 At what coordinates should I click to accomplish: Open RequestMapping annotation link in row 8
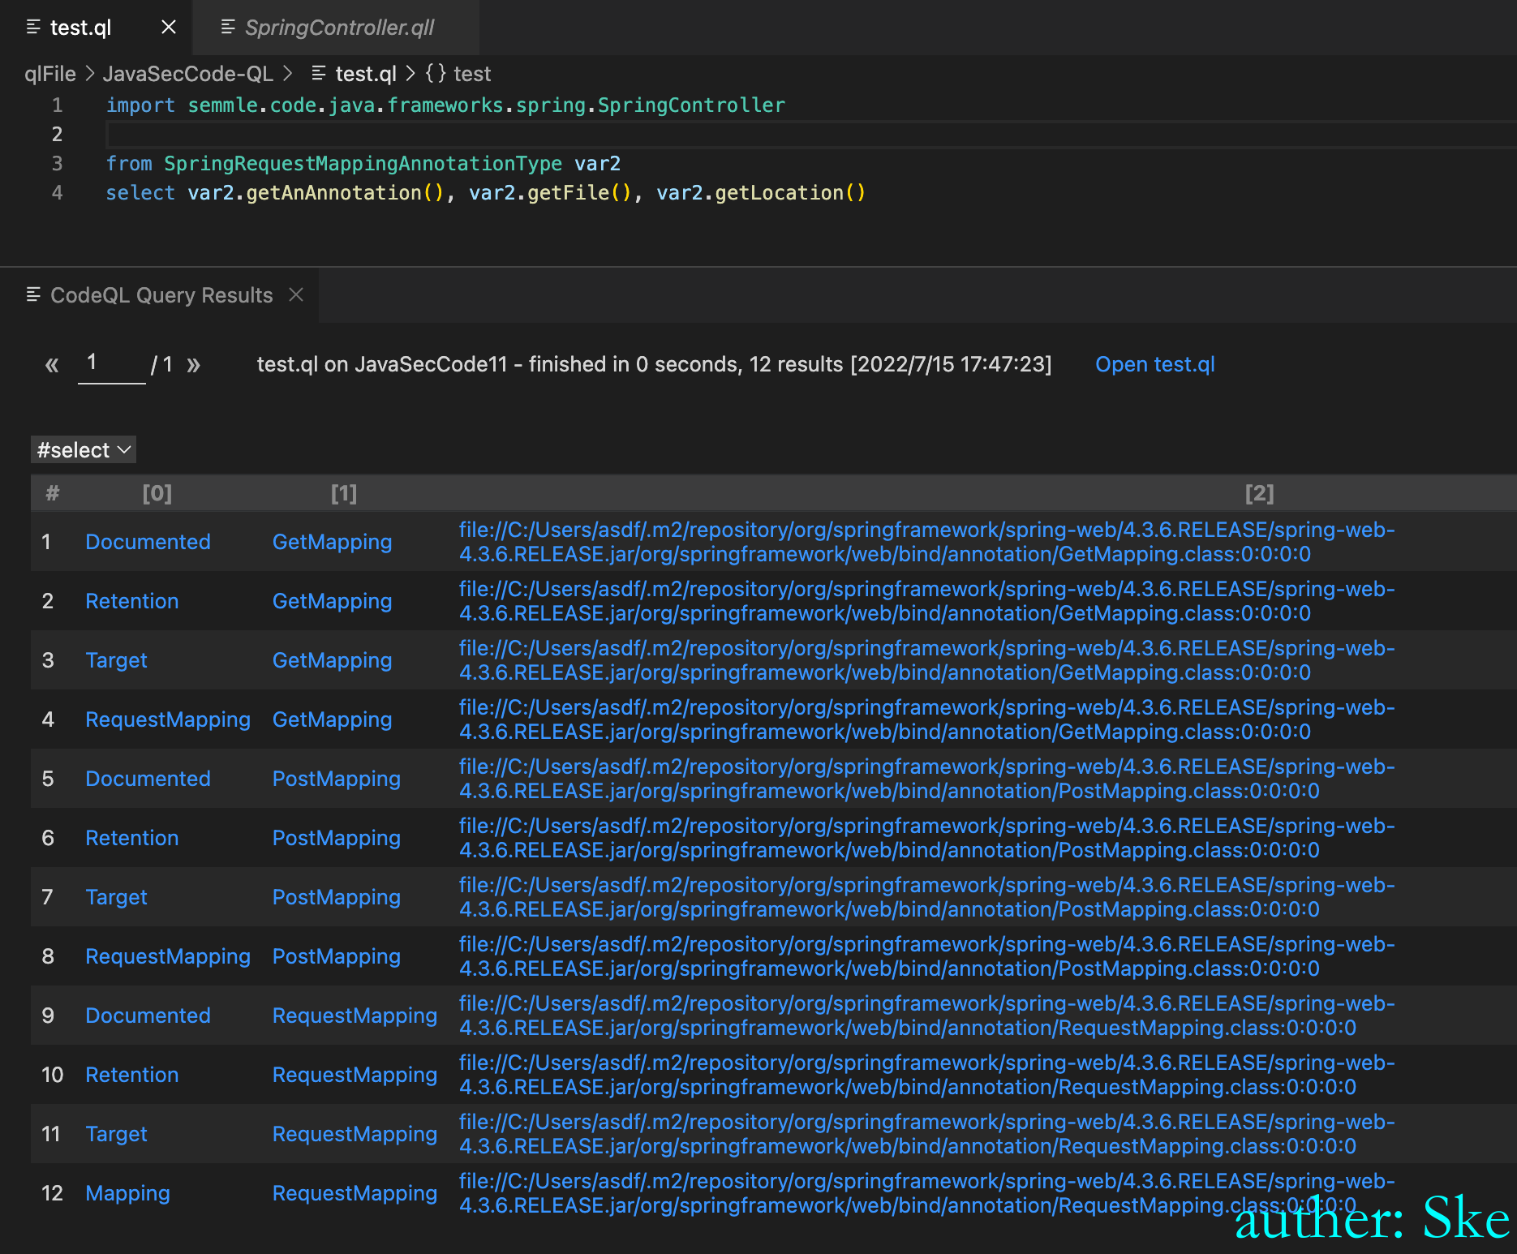point(168,956)
